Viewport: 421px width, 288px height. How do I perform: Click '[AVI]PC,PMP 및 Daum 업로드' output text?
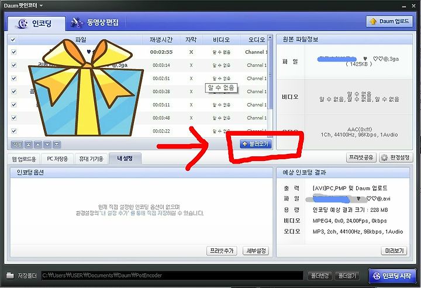tap(350, 188)
